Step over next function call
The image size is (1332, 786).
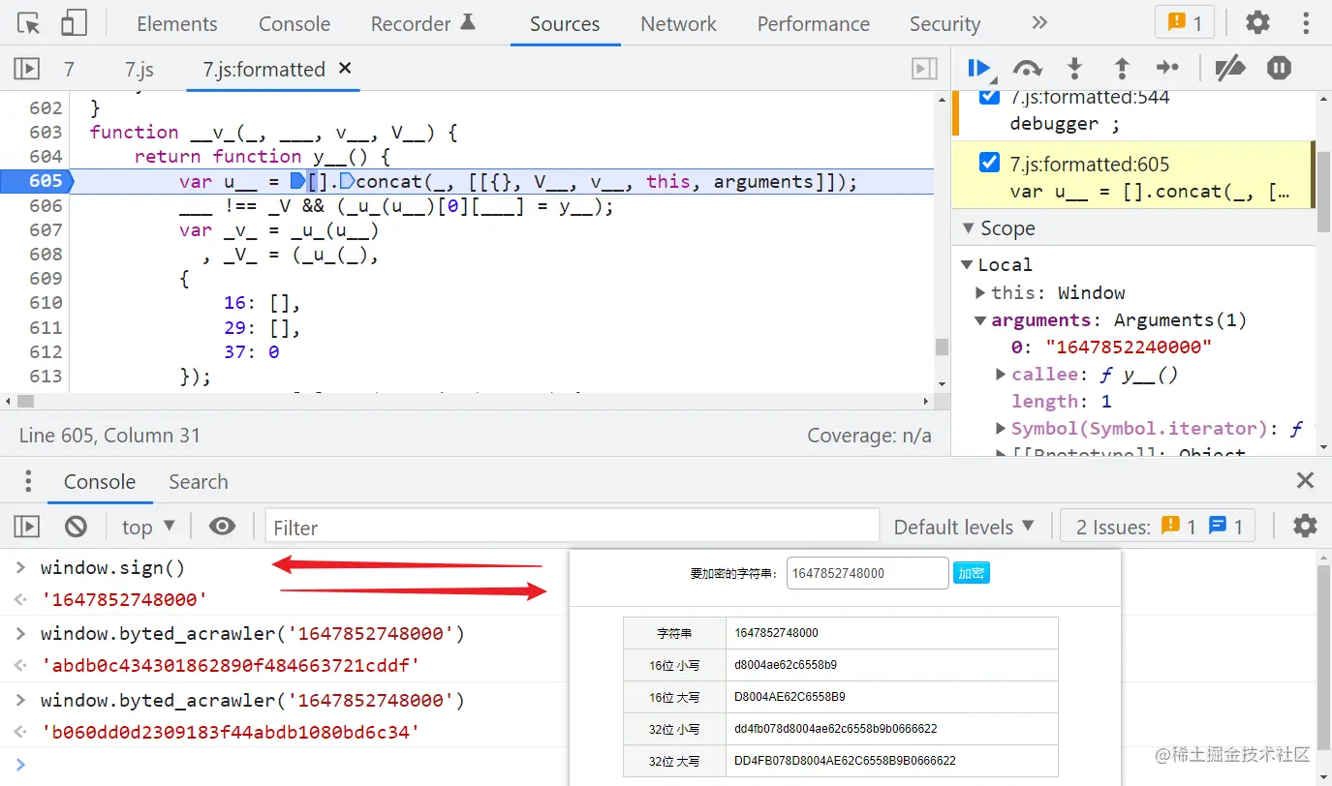pos(1027,68)
